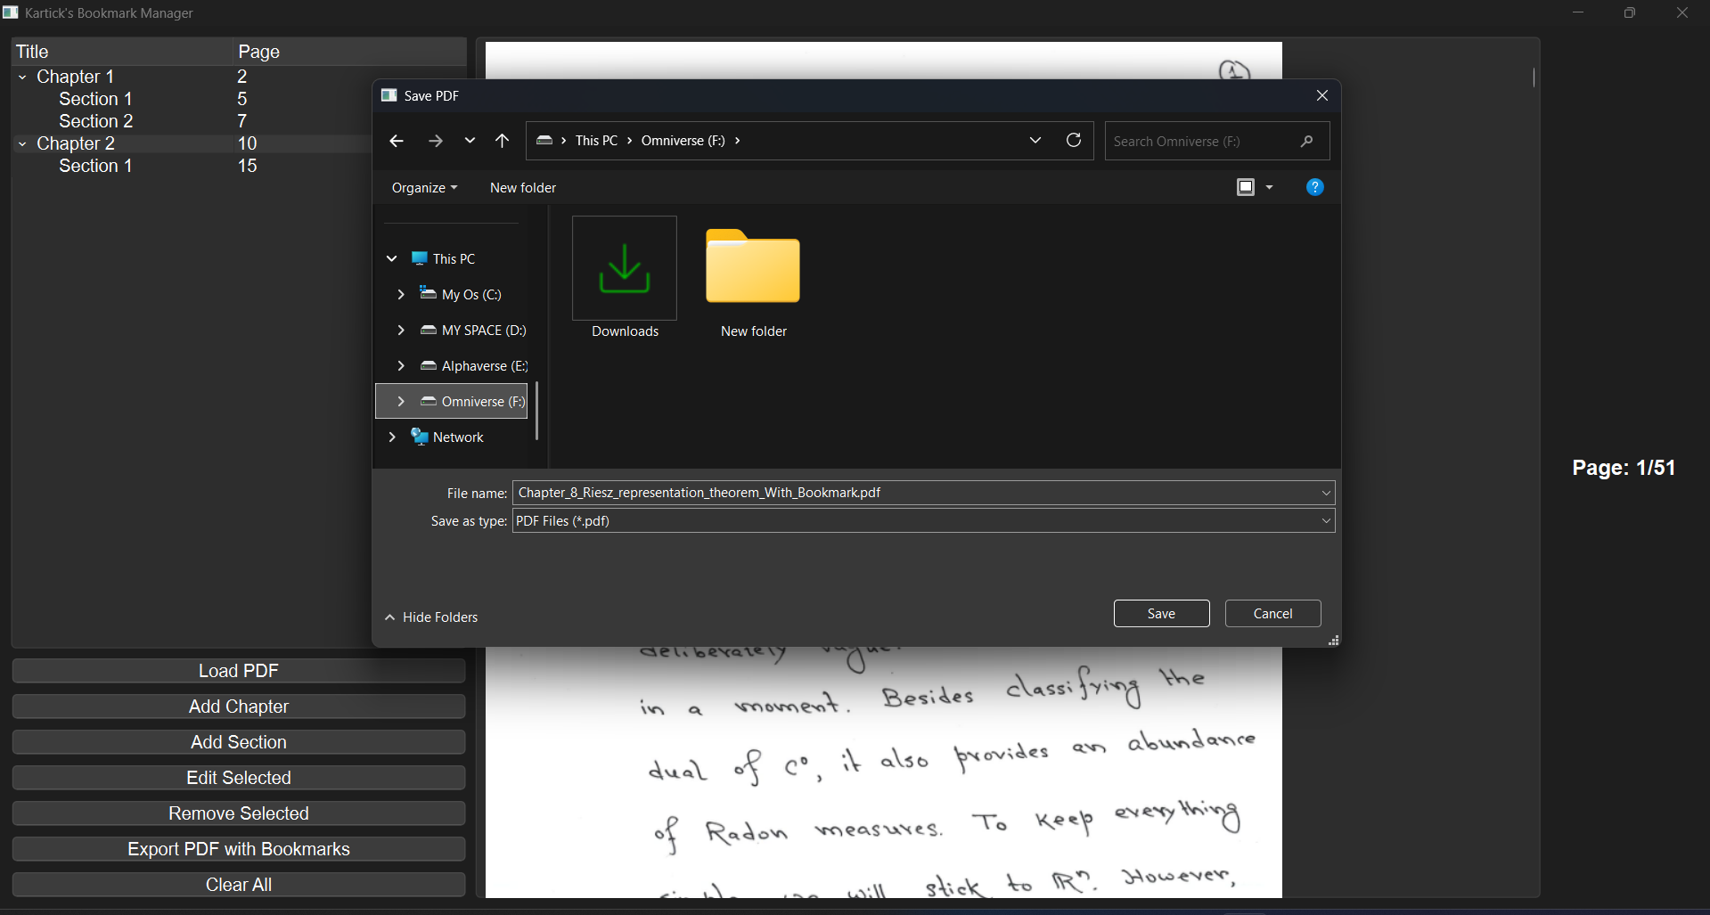Viewport: 1710px width, 915px height.
Task: Select Section 1 under Chapter 2
Action: tap(94, 165)
